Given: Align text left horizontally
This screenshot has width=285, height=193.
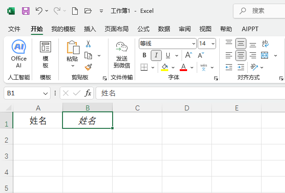Looking at the screenshot, I should pyautogui.click(x=229, y=55).
